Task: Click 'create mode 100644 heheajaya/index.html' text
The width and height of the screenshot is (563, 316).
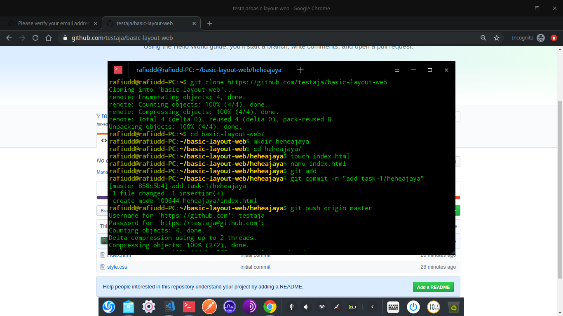Action: [x=185, y=201]
